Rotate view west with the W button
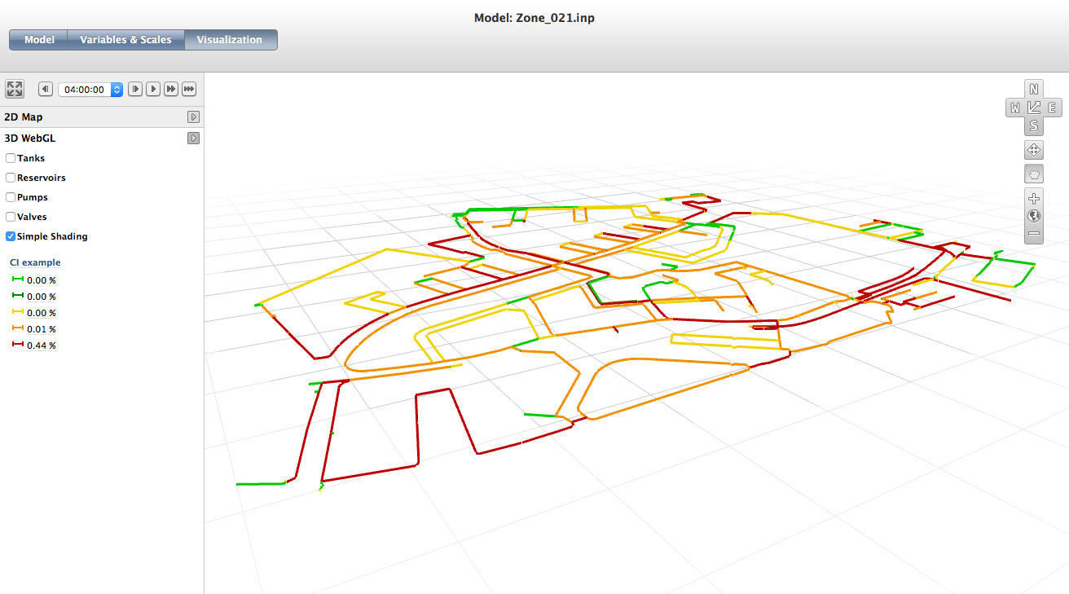 1015,108
